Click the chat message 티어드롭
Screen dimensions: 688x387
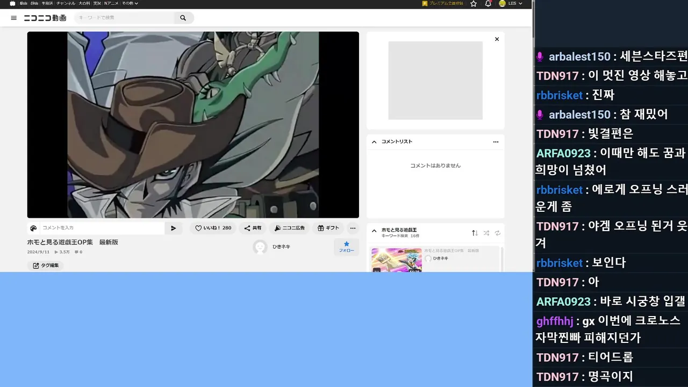tap(611, 357)
